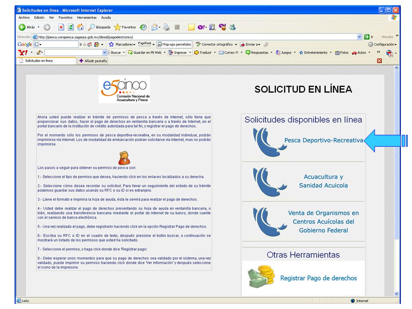Click the money coins icon

coord(261,276)
